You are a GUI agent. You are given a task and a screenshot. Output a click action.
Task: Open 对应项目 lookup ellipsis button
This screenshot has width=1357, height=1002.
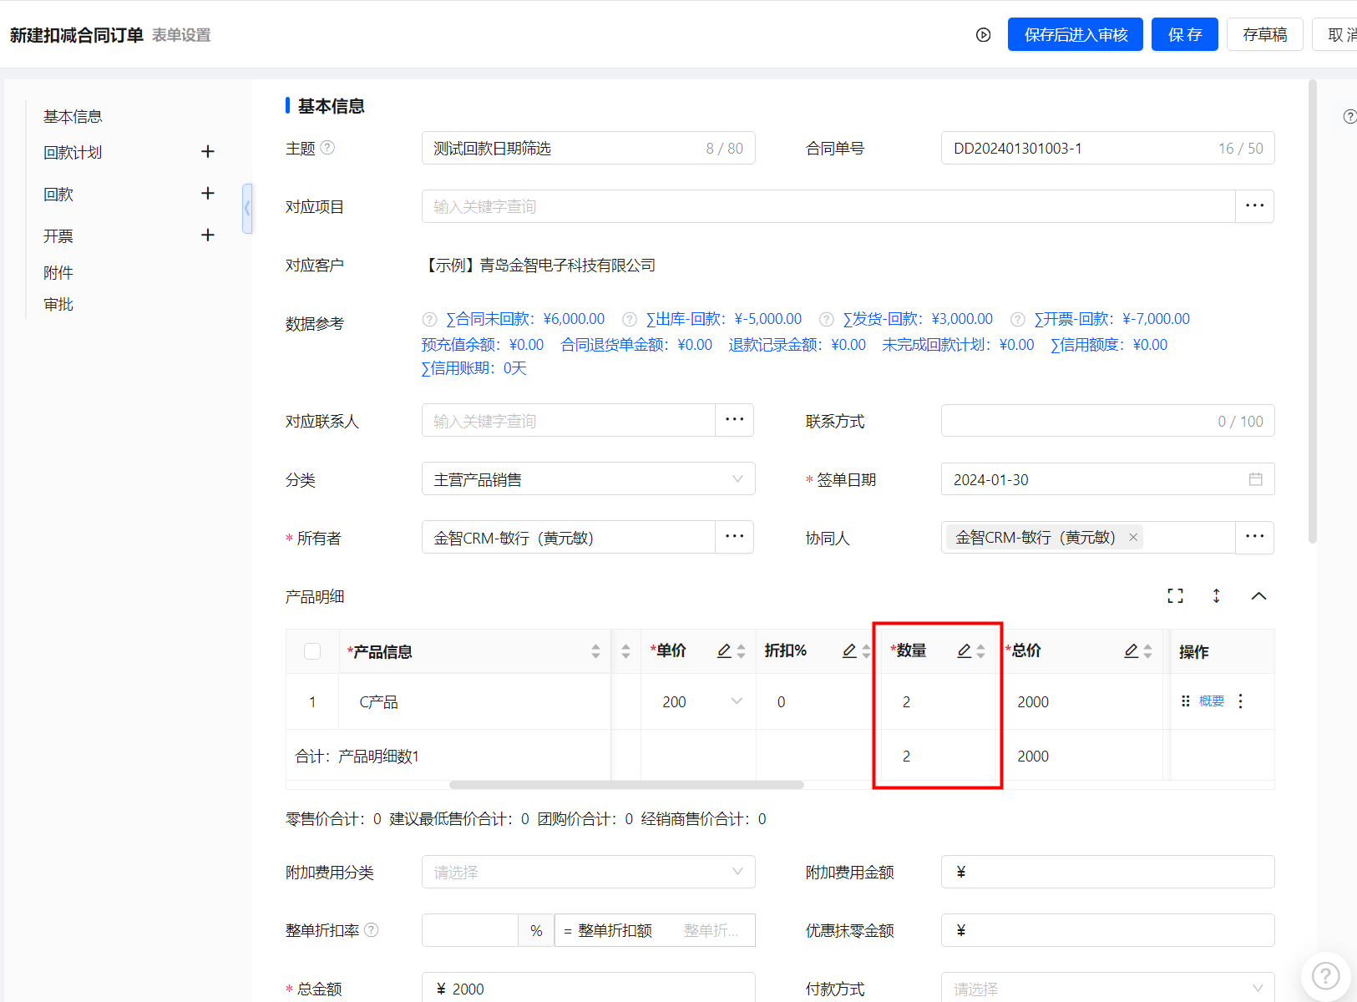point(1254,205)
